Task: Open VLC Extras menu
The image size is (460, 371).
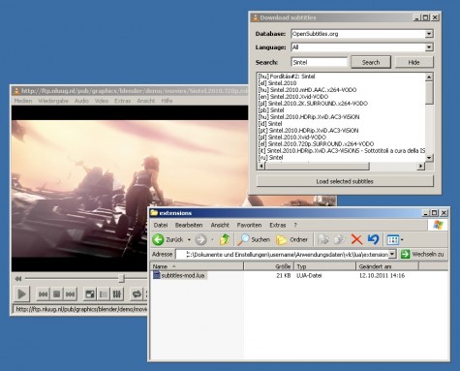Action: point(122,101)
